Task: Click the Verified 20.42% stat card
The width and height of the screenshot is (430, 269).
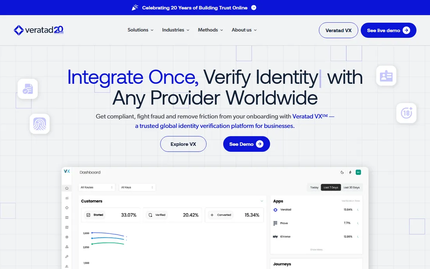Action: [x=172, y=215]
